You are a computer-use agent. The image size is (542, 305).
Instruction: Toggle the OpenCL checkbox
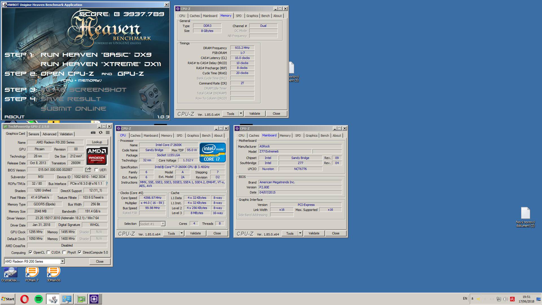[30, 252]
